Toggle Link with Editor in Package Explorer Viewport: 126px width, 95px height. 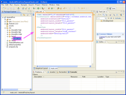tap(24, 15)
